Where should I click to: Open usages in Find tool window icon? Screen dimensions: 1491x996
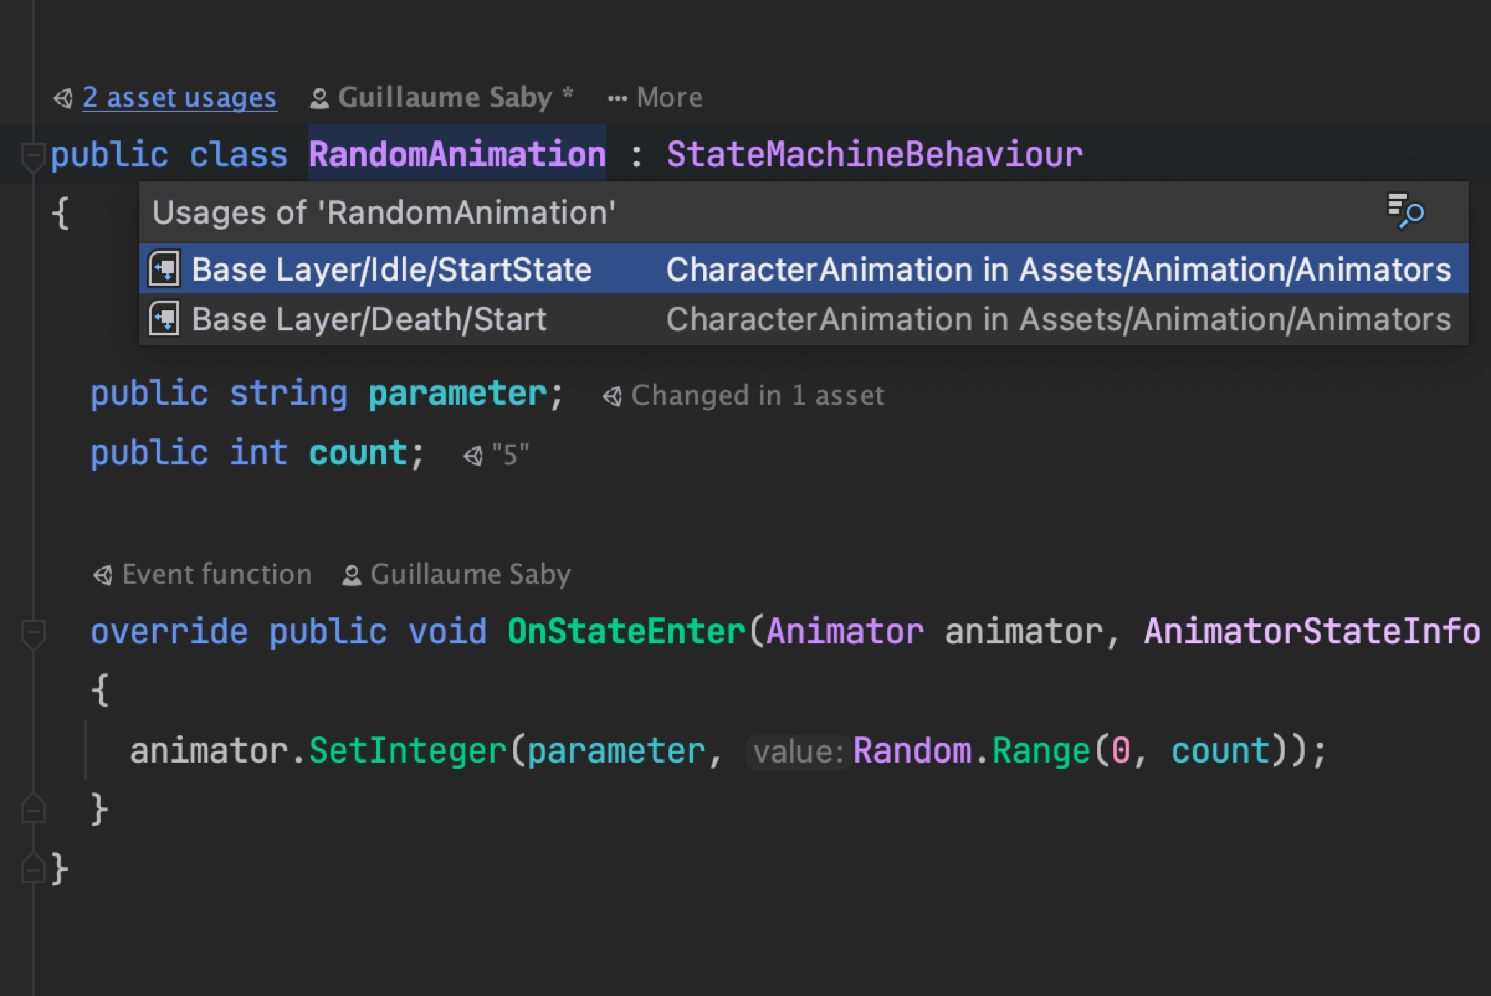1405,211
